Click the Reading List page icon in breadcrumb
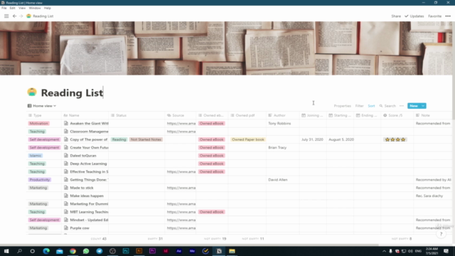 (x=28, y=16)
